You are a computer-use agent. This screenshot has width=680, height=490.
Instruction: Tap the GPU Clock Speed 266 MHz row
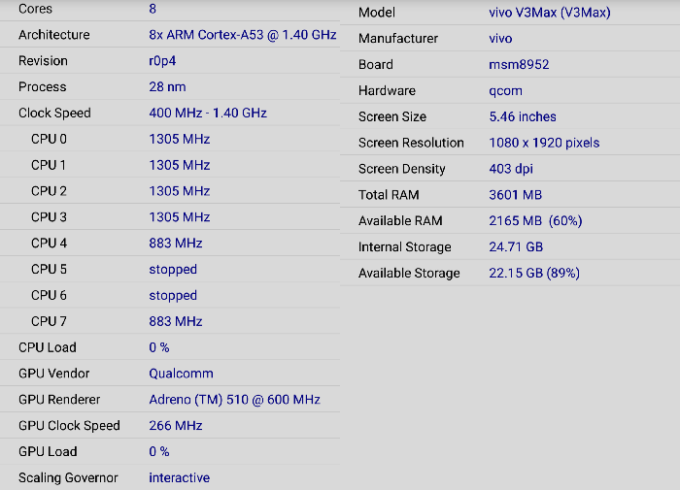pyautogui.click(x=170, y=425)
